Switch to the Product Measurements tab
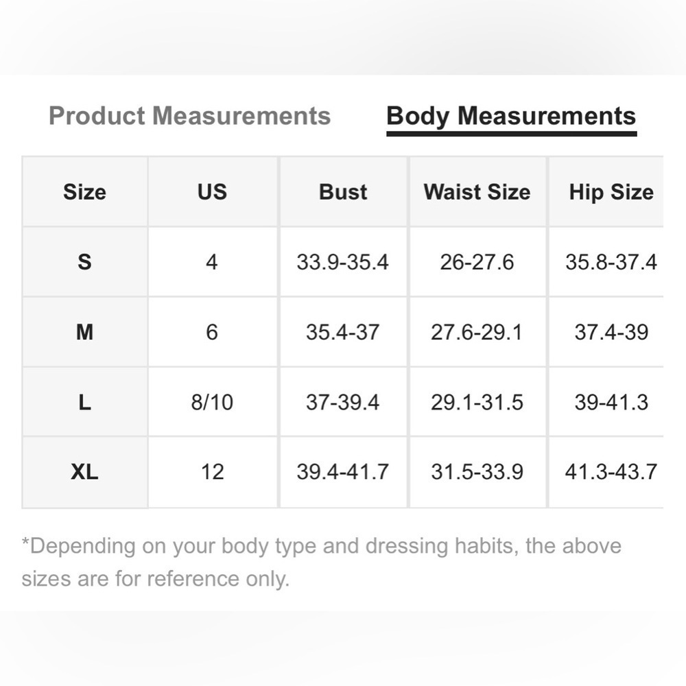Screen dimensions: 686x686 point(189,116)
